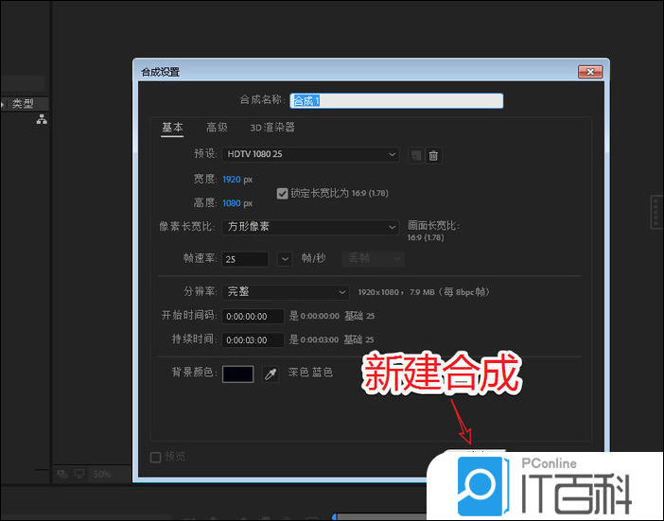Click the flowchart icon in project panel
The image size is (664, 521).
point(42,119)
